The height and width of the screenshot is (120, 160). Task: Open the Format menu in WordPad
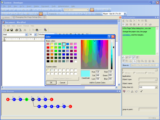point(26,26)
